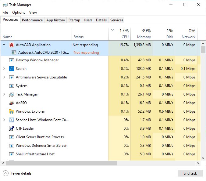Click the System process icon
Image resolution: width=206 pixels, height=181 pixels.
pyautogui.click(x=12, y=86)
